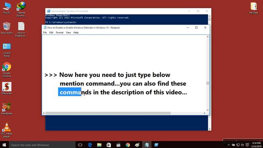The width and height of the screenshot is (263, 148).
Task: Select the 'How to Disable or...' text file on desktop
Action: [x=21, y=30]
